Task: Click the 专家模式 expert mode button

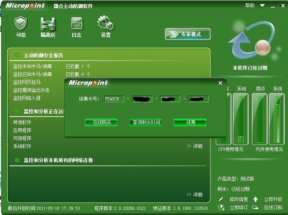Action: tap(188, 34)
